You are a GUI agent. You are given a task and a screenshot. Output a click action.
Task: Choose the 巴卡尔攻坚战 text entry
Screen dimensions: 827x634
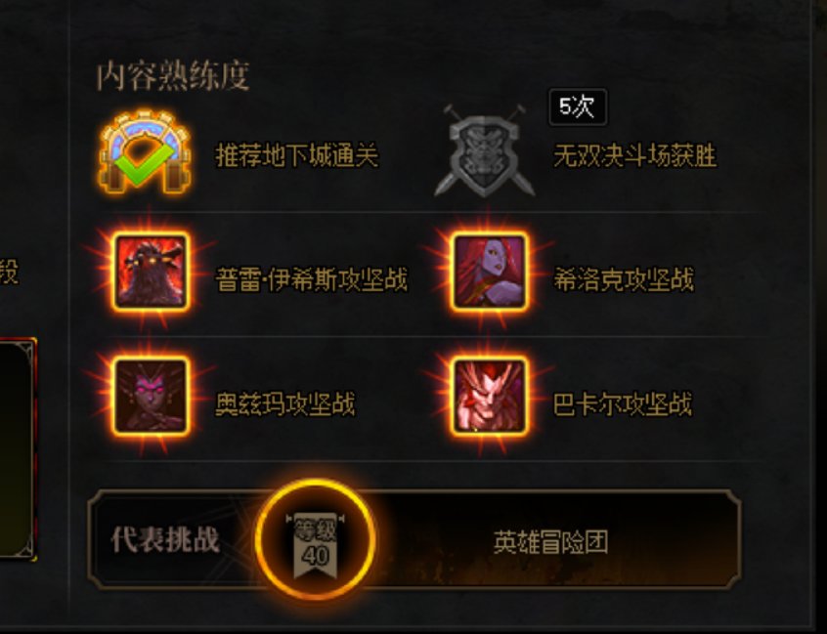pos(623,404)
